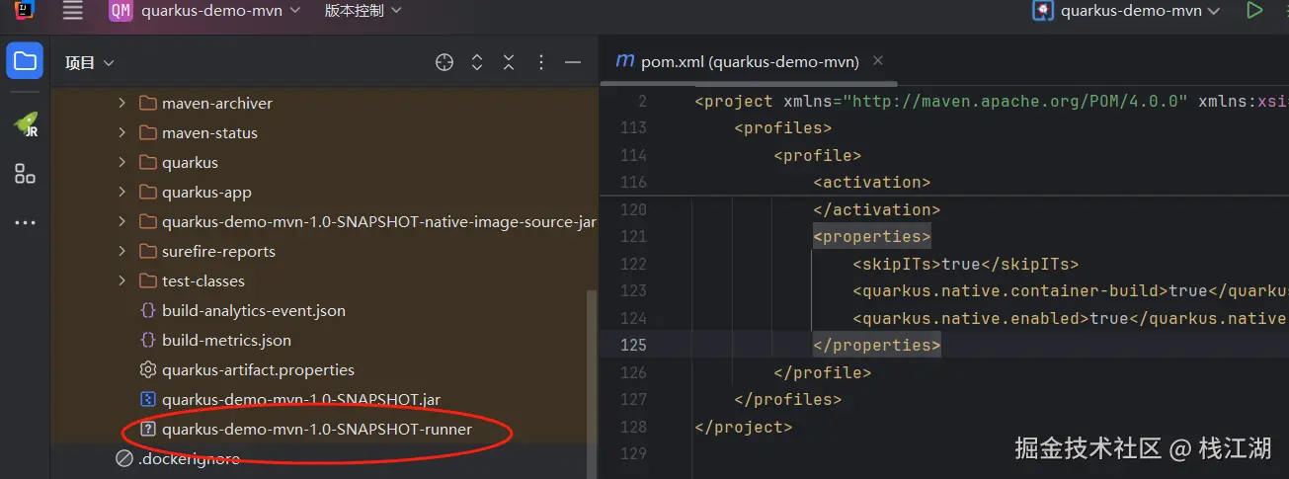Screen dimensions: 1289x479
Task: Open the Structure tool window icon
Action: tap(25, 175)
